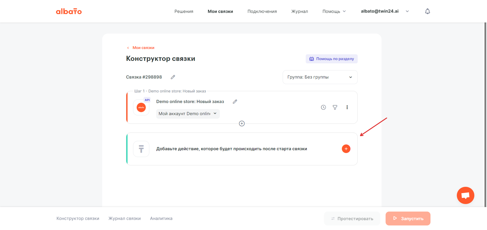Viewport: 487px width, 230px height.
Task: Open the notifications bell
Action: pyautogui.click(x=427, y=11)
